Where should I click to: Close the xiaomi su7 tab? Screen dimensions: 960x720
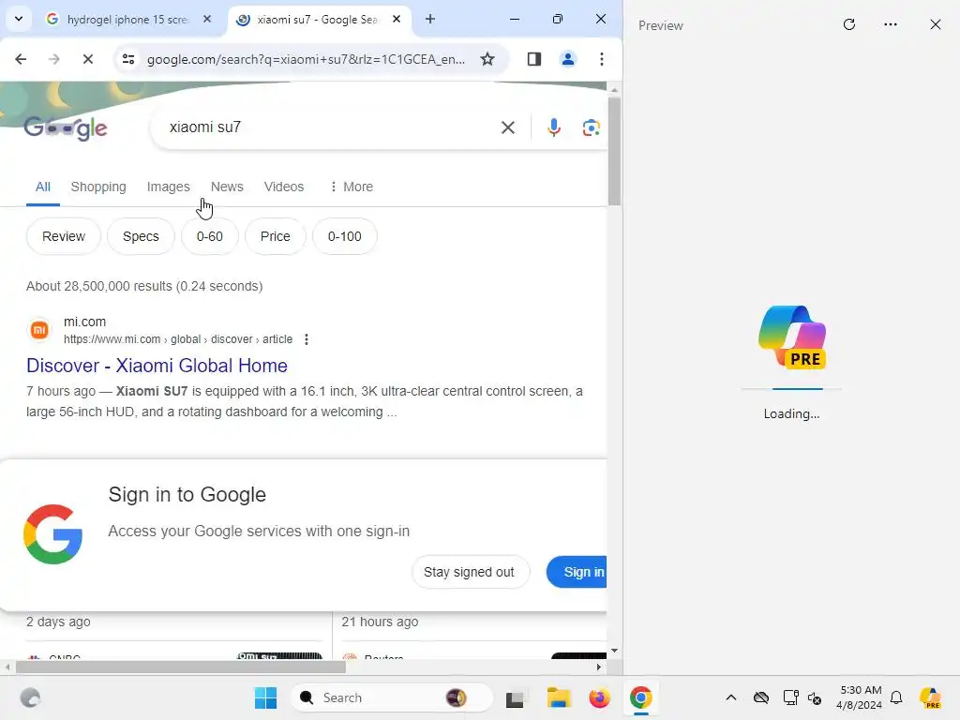397,19
